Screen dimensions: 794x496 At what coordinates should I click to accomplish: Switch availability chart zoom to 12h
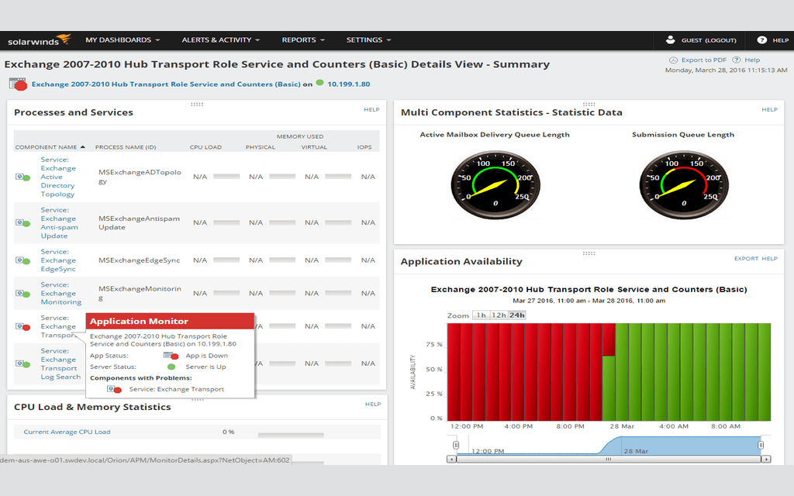[x=501, y=315]
